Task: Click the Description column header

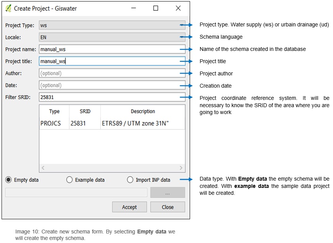Action: pos(143,111)
